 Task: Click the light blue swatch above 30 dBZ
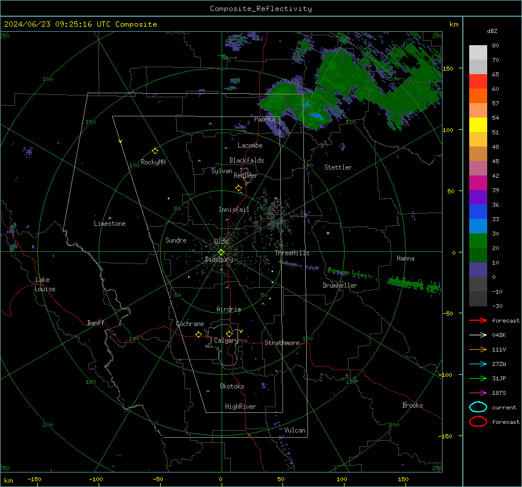[478, 226]
